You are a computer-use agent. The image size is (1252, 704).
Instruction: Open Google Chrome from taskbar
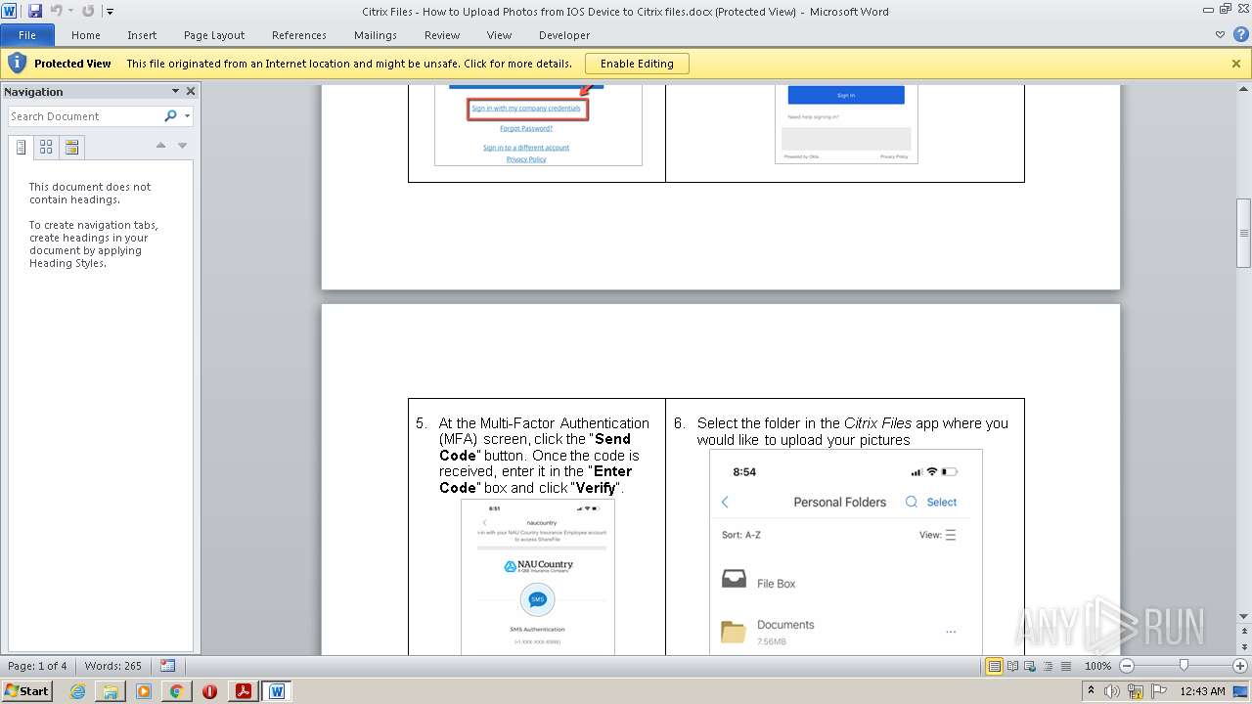coord(176,691)
